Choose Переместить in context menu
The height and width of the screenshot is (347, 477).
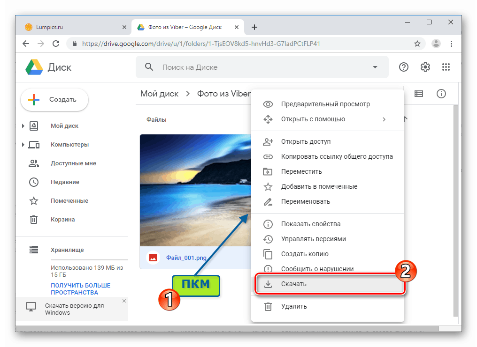click(x=328, y=172)
